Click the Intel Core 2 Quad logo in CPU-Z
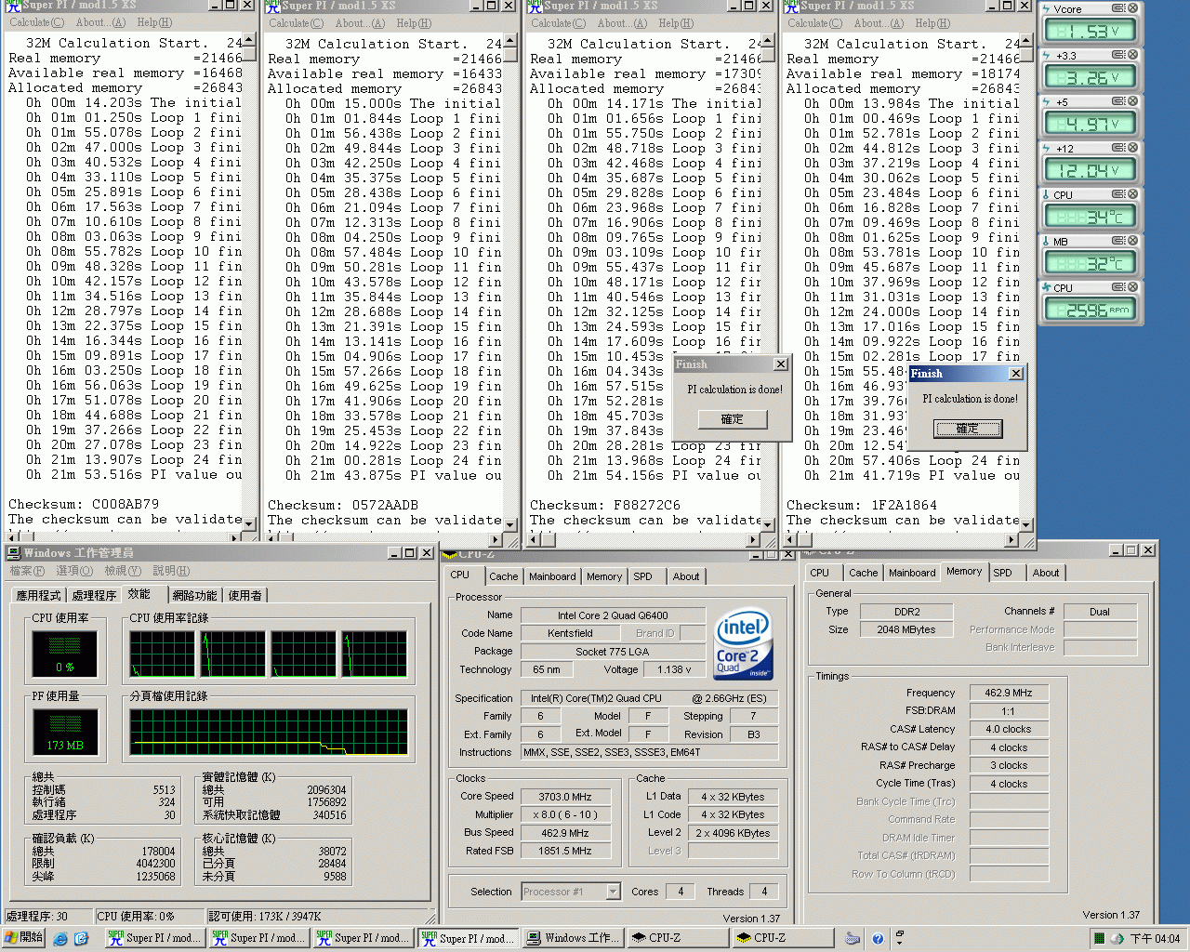Screen dimensions: 1190x952 tap(743, 643)
